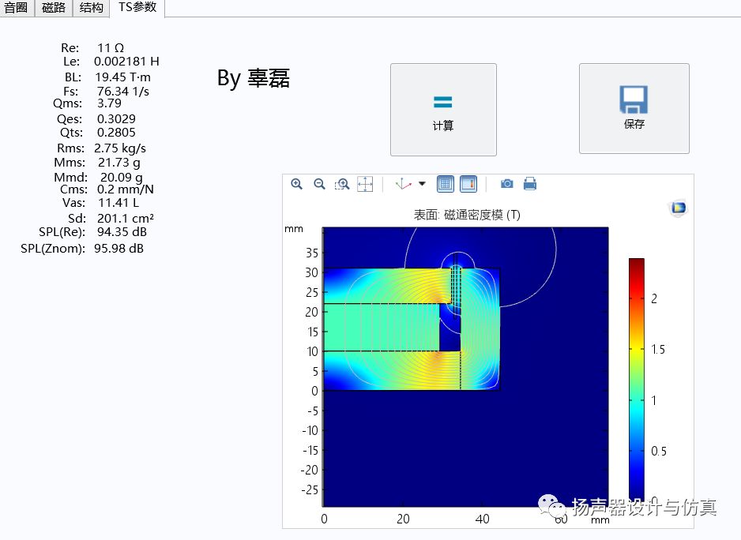Viewport: 741px width, 540px height.
Task: Click the plot title 表面: 磁通密度模 (T)
Action: click(466, 215)
